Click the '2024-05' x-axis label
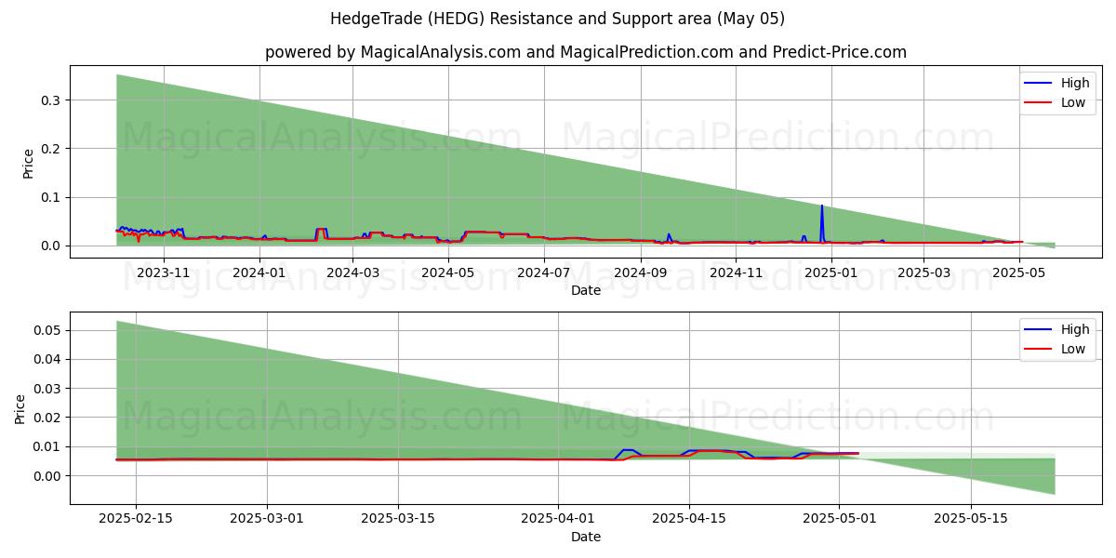Image resolution: width=1116 pixels, height=558 pixels. [448, 272]
